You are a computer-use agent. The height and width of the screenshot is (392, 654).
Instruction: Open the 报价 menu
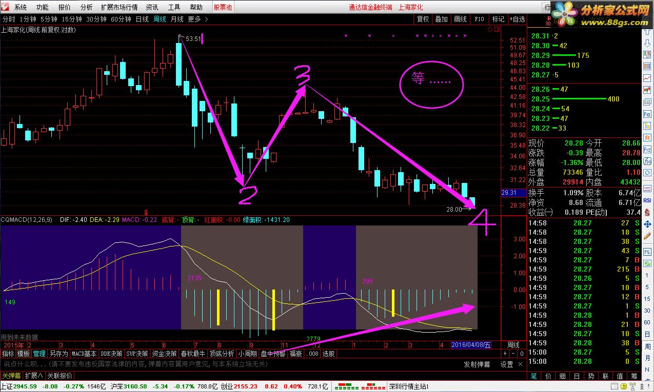tap(65, 7)
